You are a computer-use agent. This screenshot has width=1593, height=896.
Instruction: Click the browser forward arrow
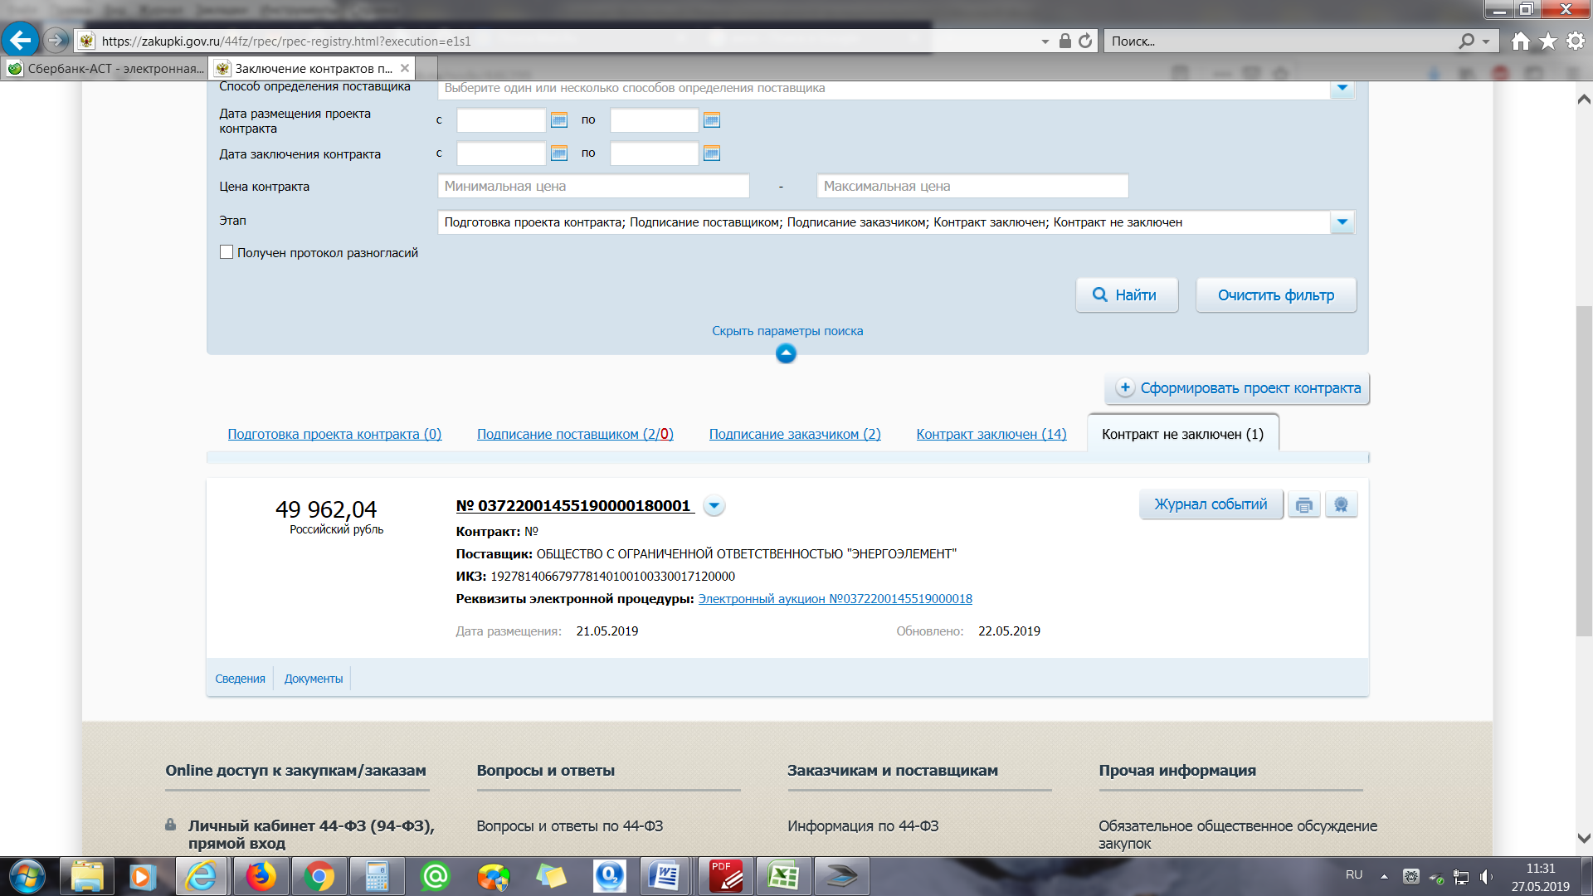click(56, 40)
